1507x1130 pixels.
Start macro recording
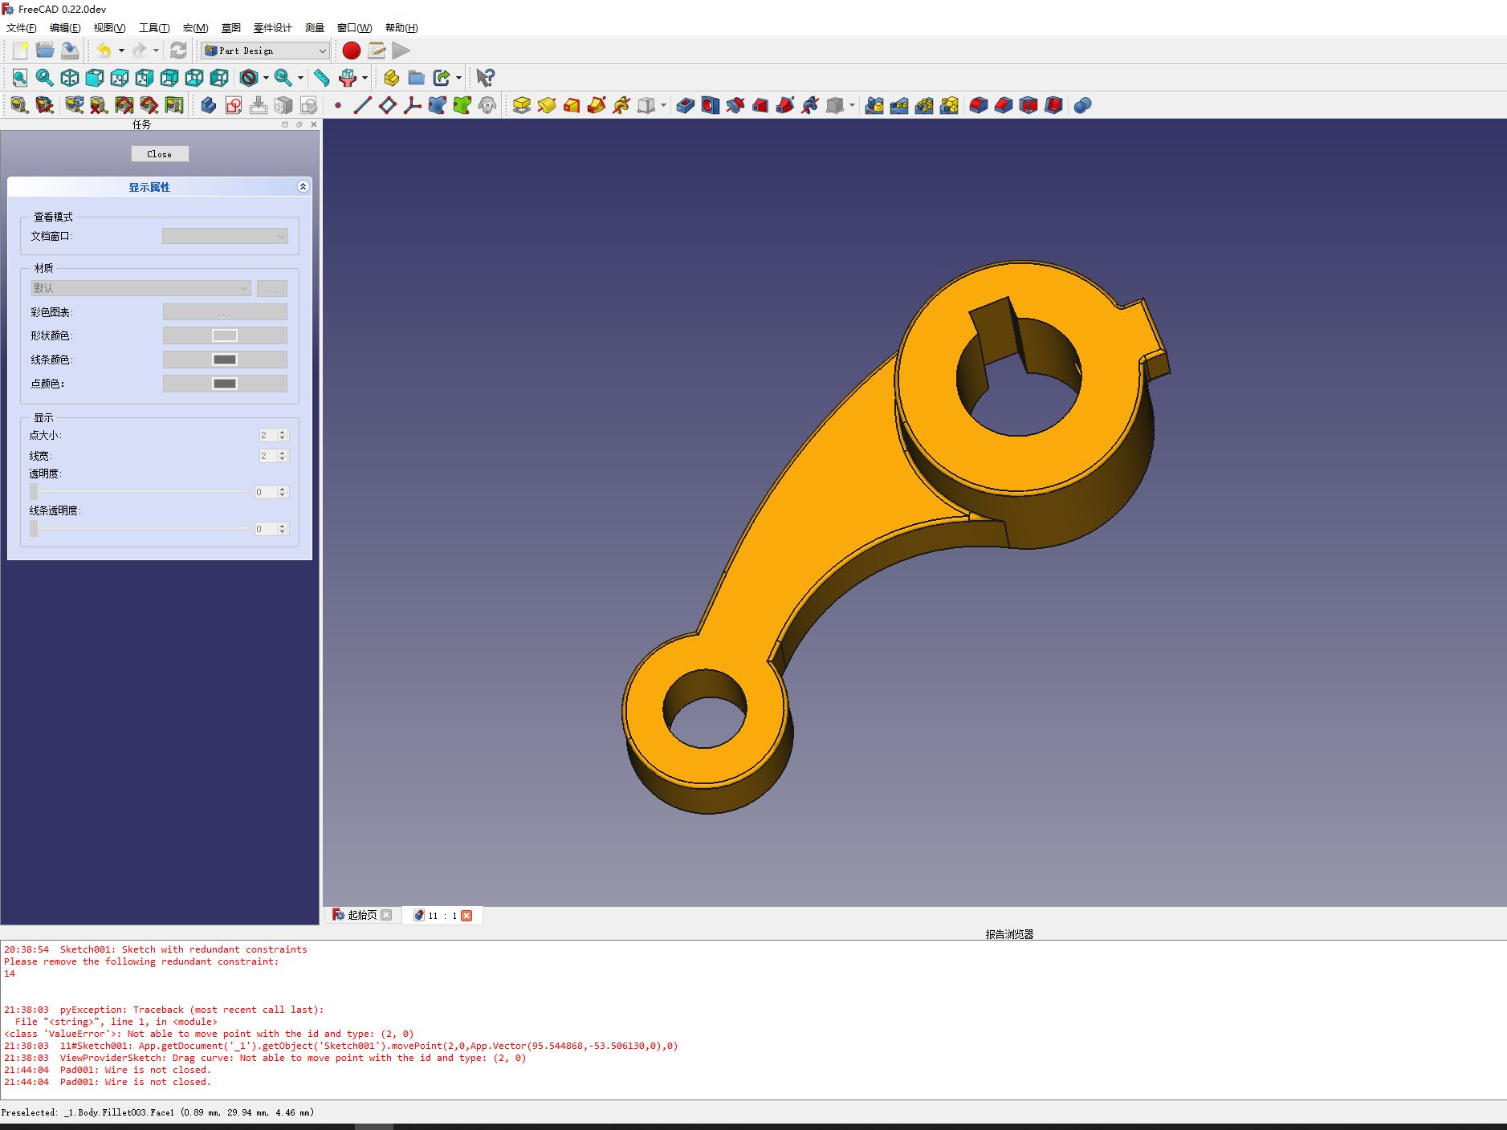pos(351,51)
